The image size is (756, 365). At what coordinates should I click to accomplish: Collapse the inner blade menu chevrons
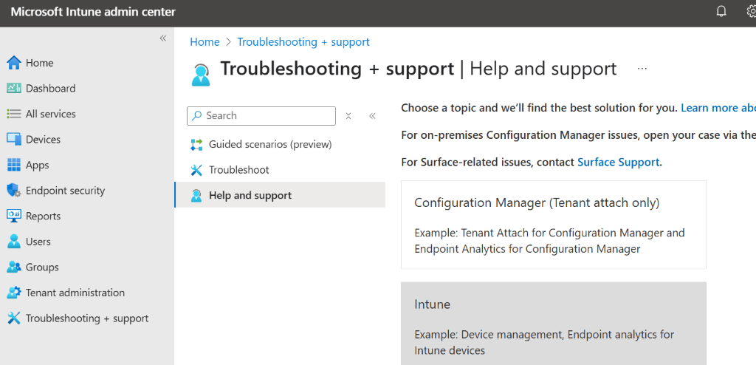(x=372, y=116)
